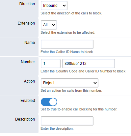Click the 'Direction' field label
The image size is (131, 136).
27,4
